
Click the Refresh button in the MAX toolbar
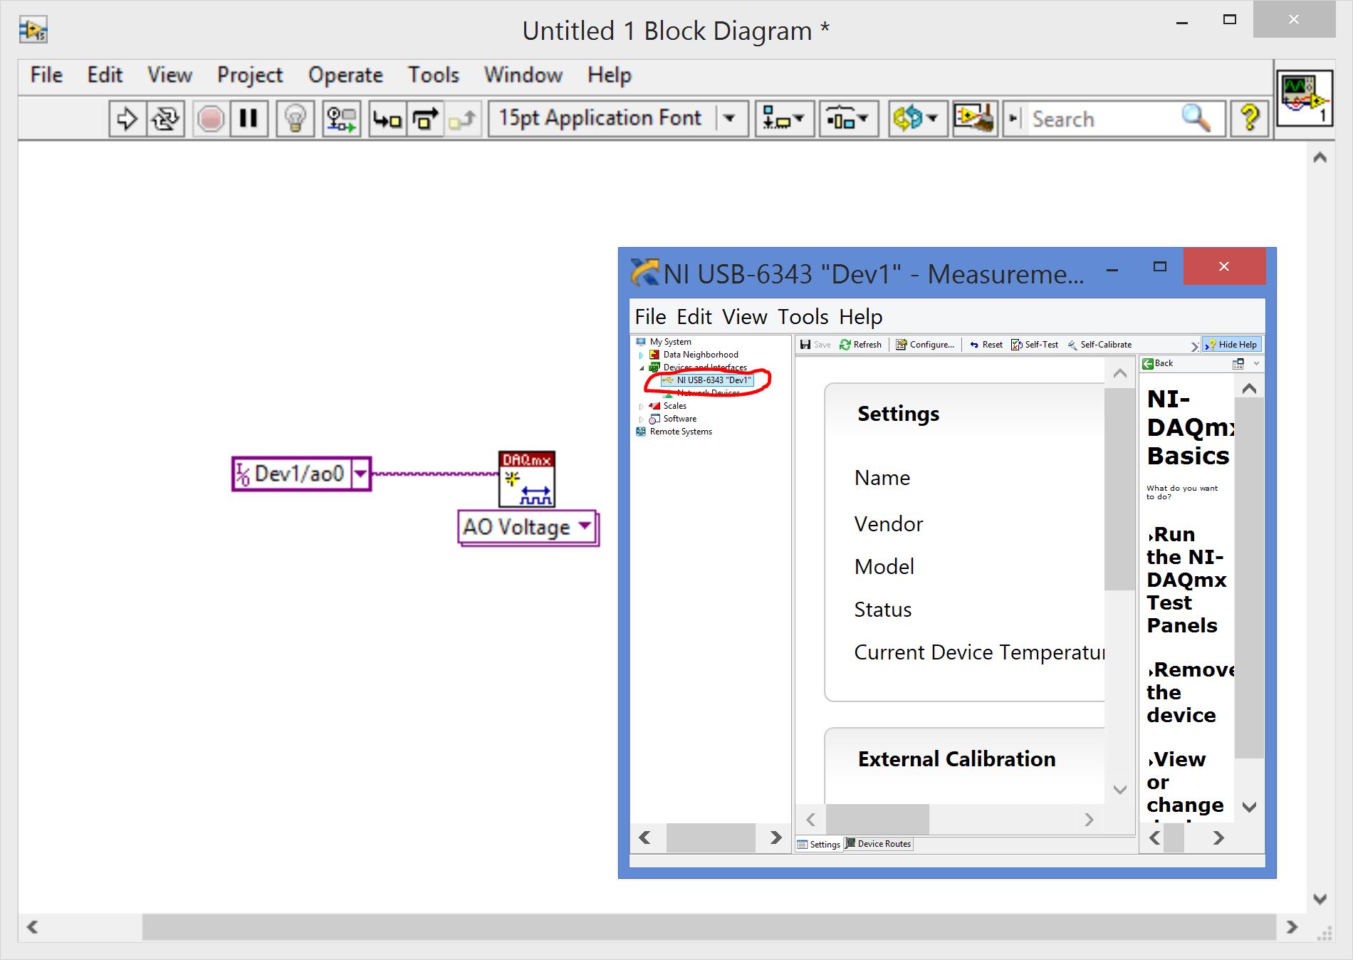[860, 345]
